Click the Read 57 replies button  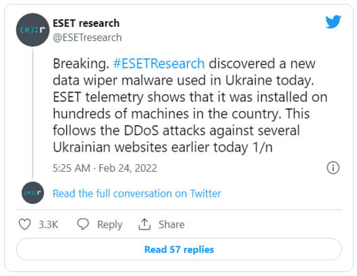click(x=179, y=249)
